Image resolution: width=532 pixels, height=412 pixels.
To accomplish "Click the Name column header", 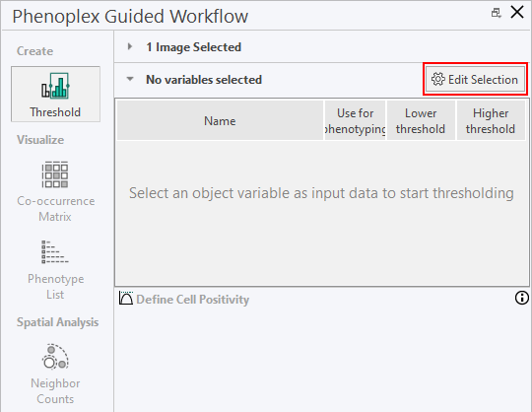I will pos(220,121).
